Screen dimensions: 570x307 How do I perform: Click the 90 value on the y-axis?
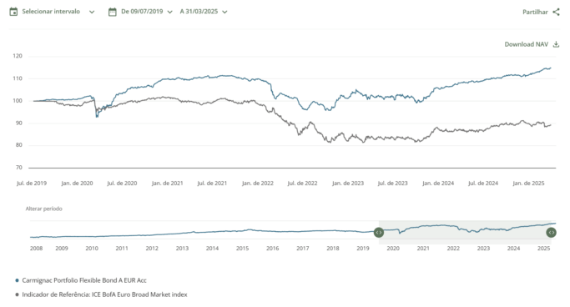click(18, 123)
